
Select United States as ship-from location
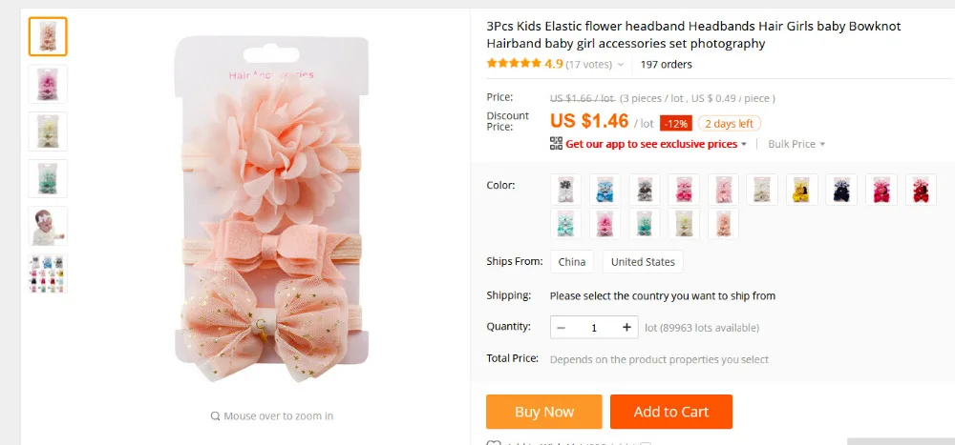point(643,262)
